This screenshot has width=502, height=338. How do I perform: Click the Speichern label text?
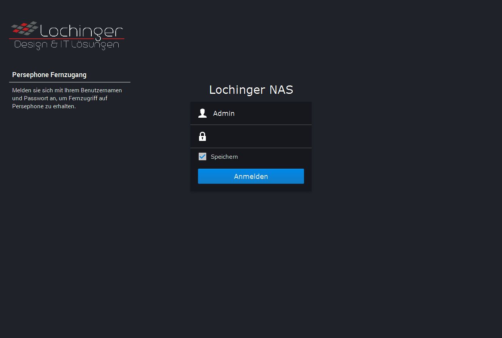[x=224, y=157]
